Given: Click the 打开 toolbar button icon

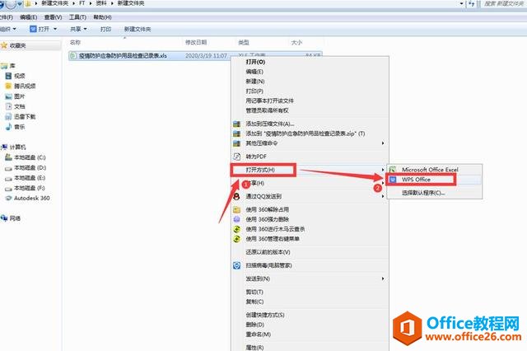Looking at the screenshot, I should [33, 30].
